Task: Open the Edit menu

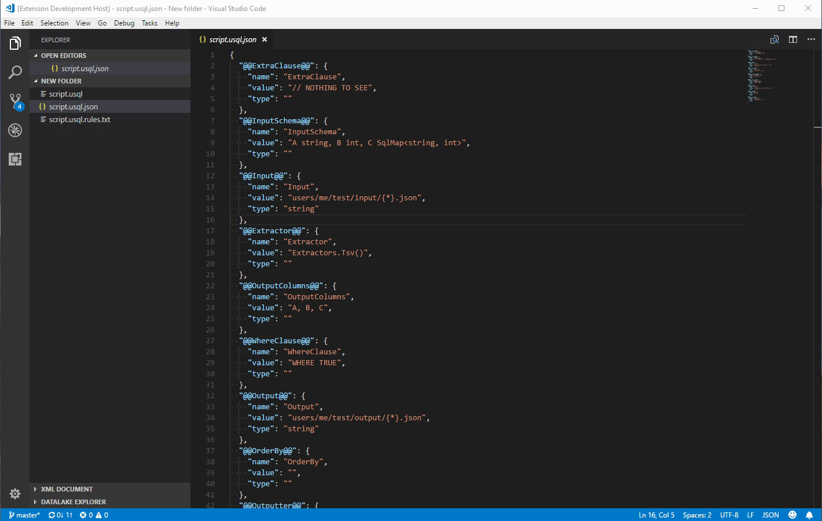Action: pyautogui.click(x=27, y=23)
